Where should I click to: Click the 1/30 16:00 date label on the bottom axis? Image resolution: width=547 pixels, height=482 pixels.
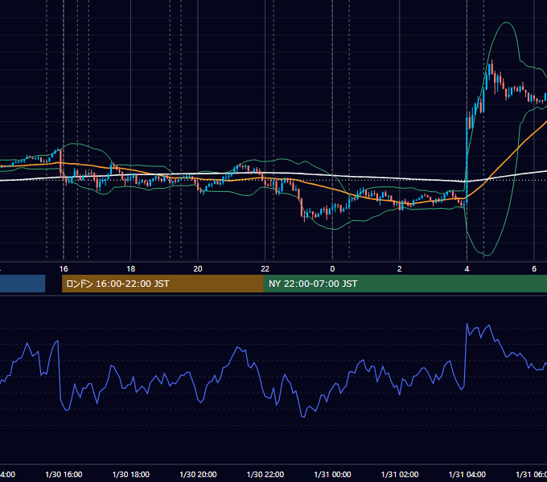(x=64, y=475)
